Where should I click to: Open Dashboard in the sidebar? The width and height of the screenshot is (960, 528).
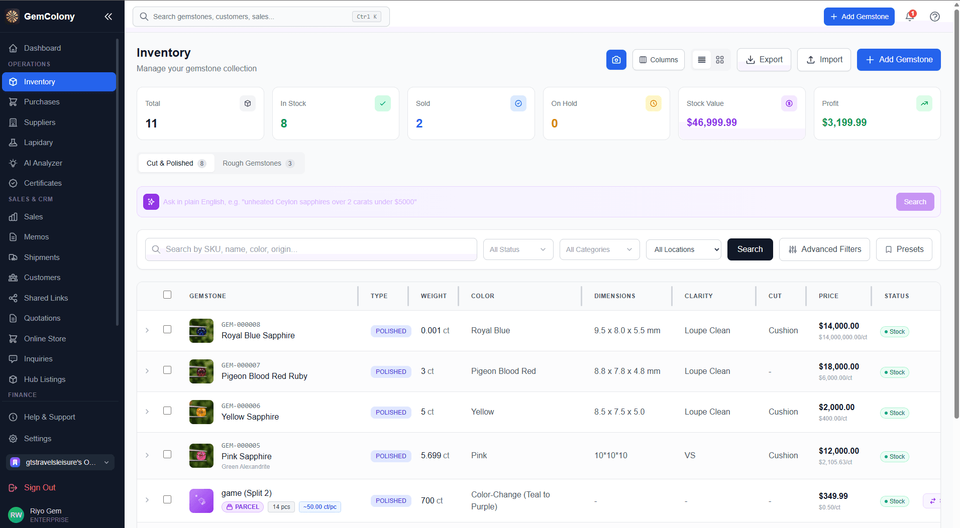click(59, 48)
